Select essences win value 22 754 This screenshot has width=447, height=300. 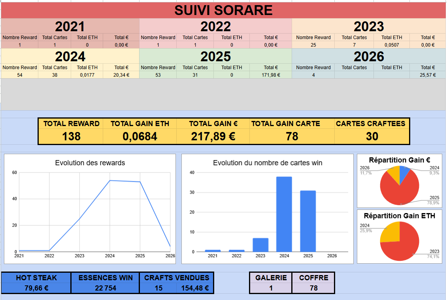tap(106, 288)
